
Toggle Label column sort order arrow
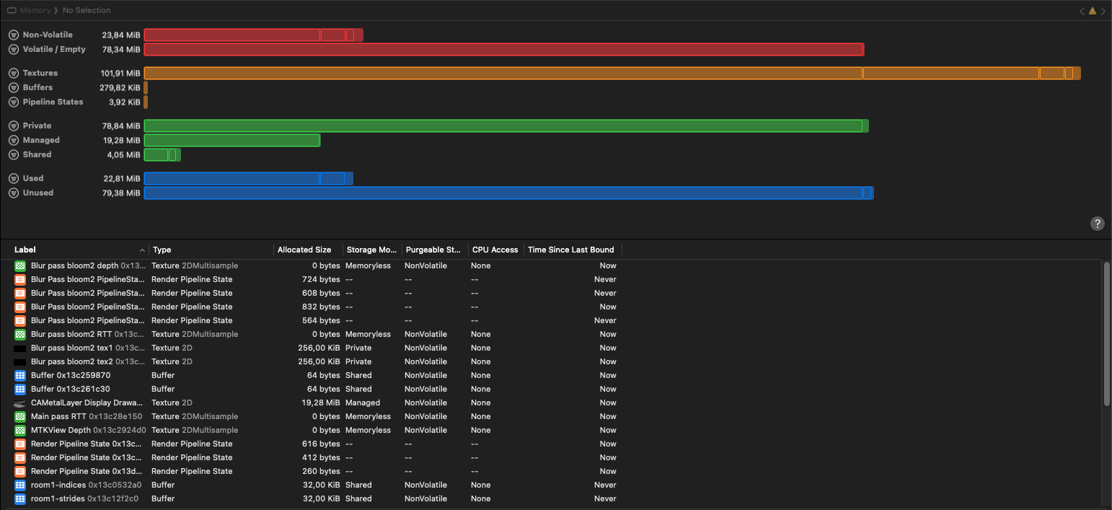(x=142, y=250)
